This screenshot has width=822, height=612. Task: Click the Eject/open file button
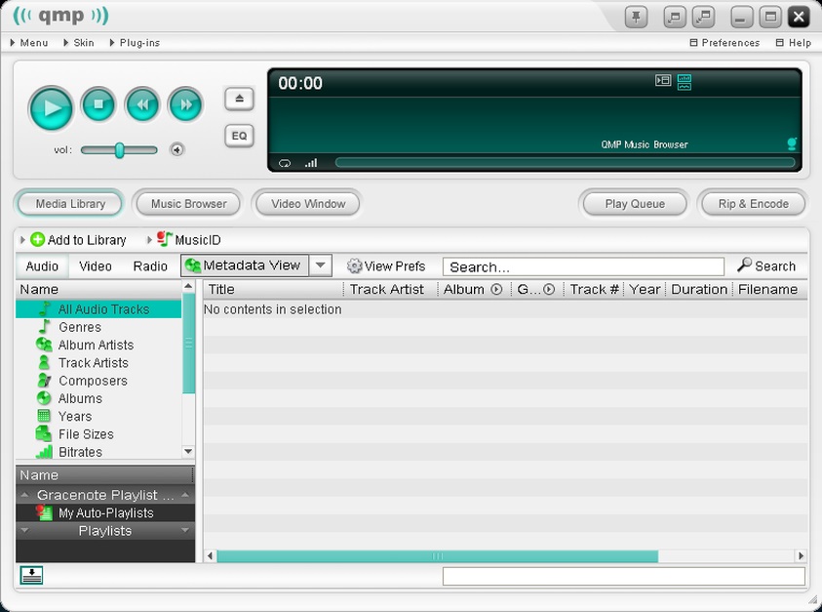point(239,99)
